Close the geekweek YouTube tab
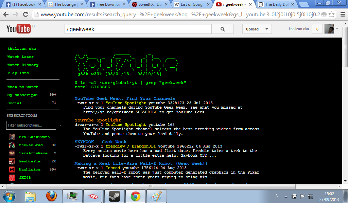Viewport: 348px width, 203px height. click(x=250, y=4)
